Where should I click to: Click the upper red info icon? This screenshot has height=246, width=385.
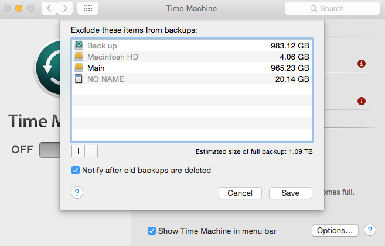point(362,64)
